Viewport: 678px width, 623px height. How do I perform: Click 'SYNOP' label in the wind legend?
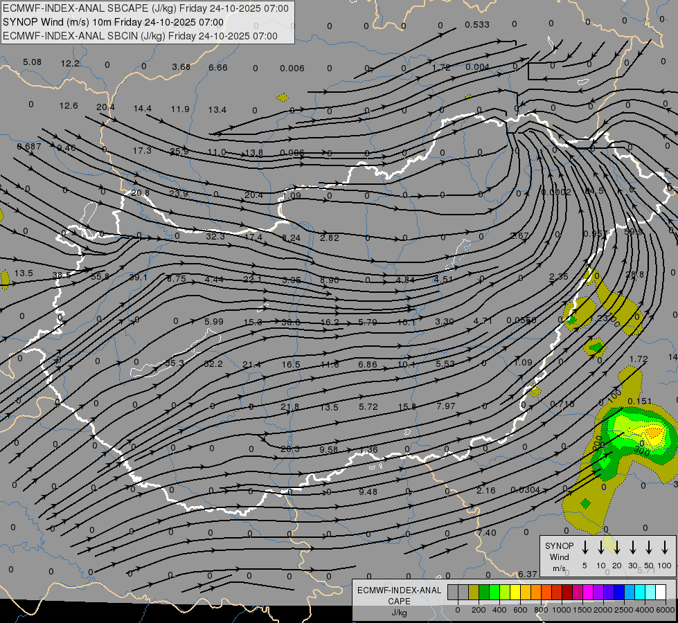(x=559, y=545)
